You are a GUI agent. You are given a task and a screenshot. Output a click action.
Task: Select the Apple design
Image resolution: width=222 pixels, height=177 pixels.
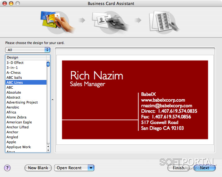(x=26, y=142)
